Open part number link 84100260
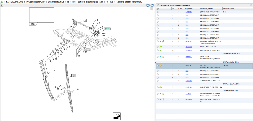253x121 pixels. (189, 12)
